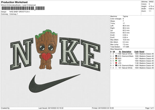Click the Zoom value "1:1"
Image resolution: width=155 pixels, height=110 pixels.
pos(150,11)
